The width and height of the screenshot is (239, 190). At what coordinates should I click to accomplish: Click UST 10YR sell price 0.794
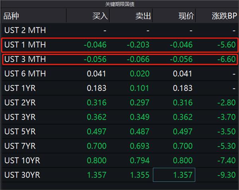(x=140, y=161)
